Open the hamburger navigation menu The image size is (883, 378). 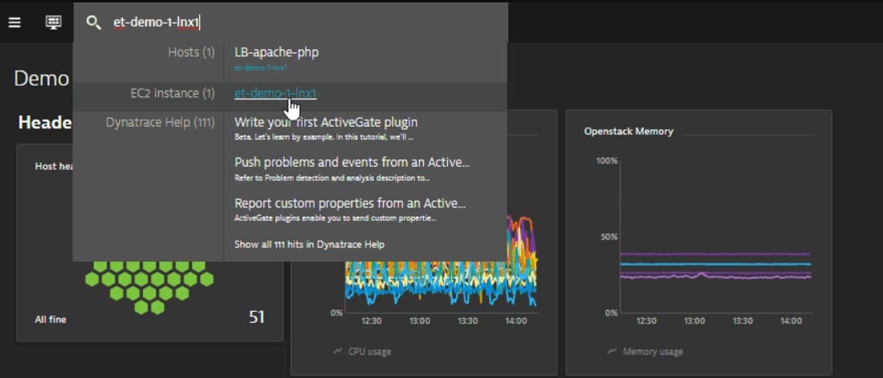coord(14,22)
